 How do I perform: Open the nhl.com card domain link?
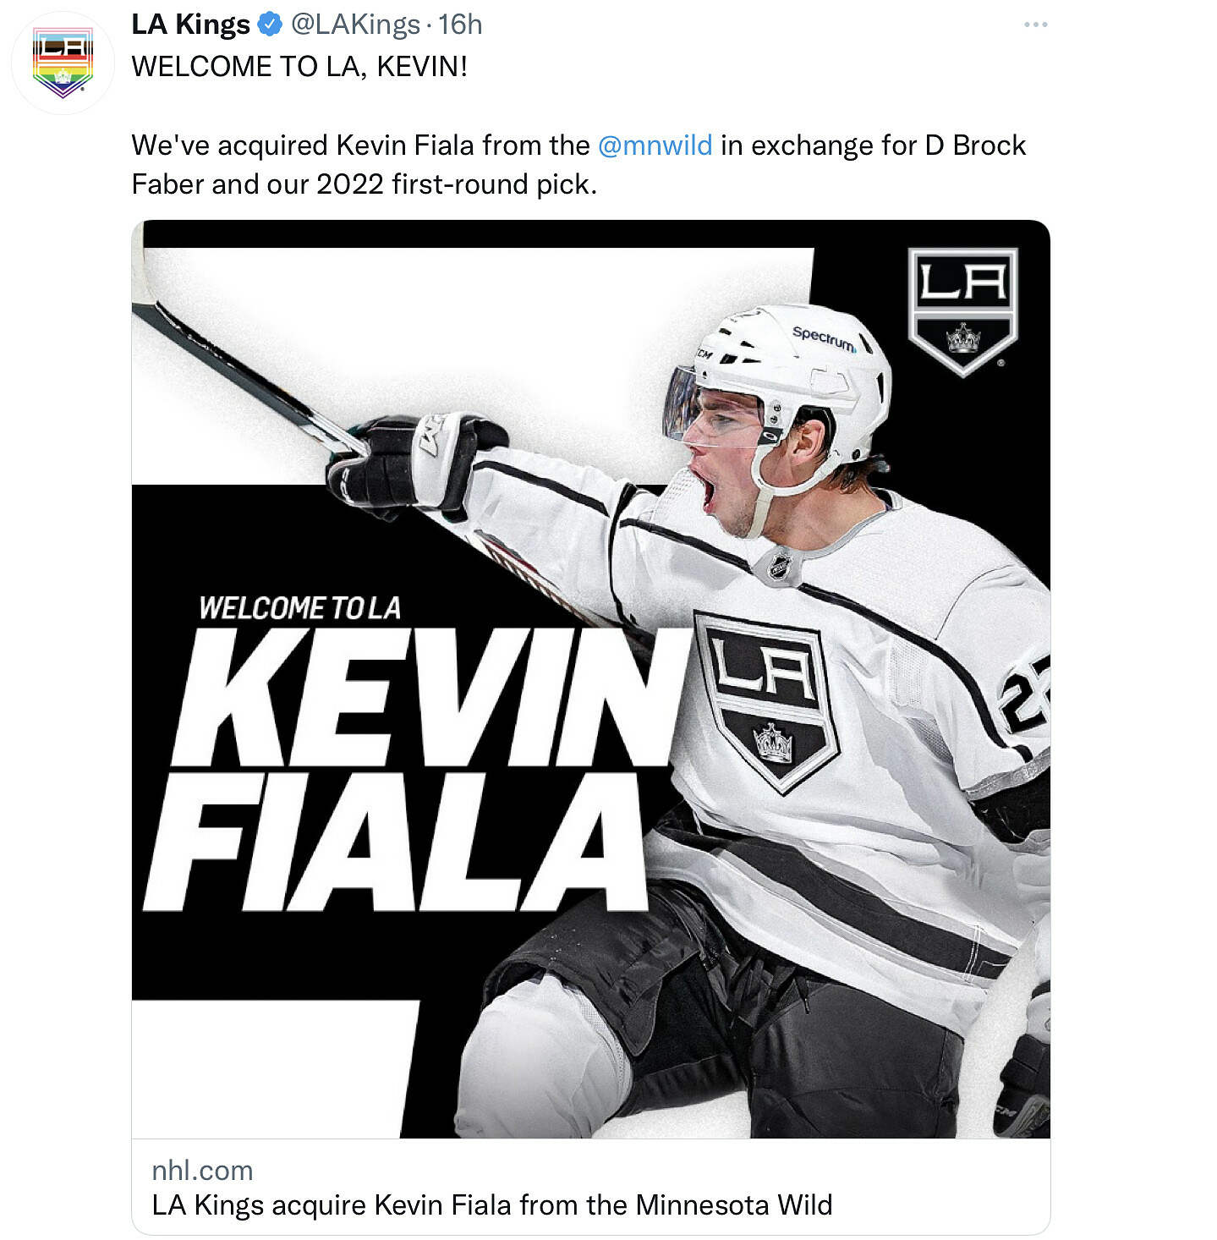(x=202, y=1170)
